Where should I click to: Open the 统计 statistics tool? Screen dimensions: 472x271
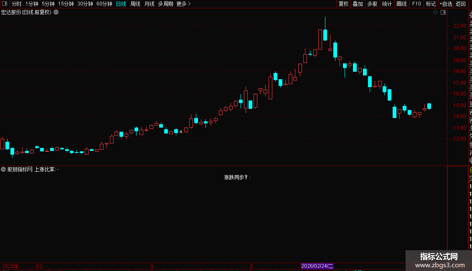coord(387,4)
